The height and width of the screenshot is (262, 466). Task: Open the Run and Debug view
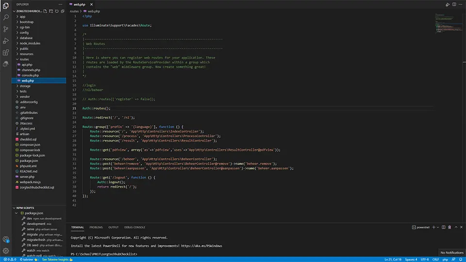tap(6, 41)
